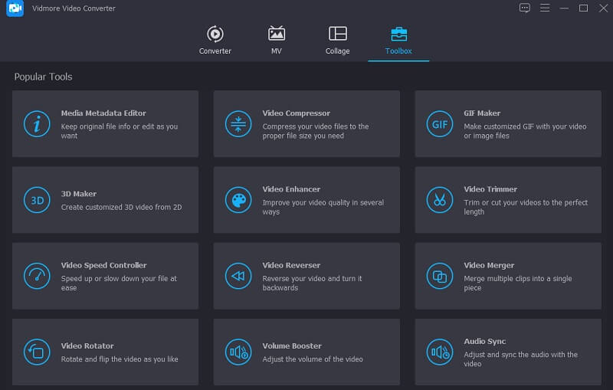Switch to the MV tab

277,41
